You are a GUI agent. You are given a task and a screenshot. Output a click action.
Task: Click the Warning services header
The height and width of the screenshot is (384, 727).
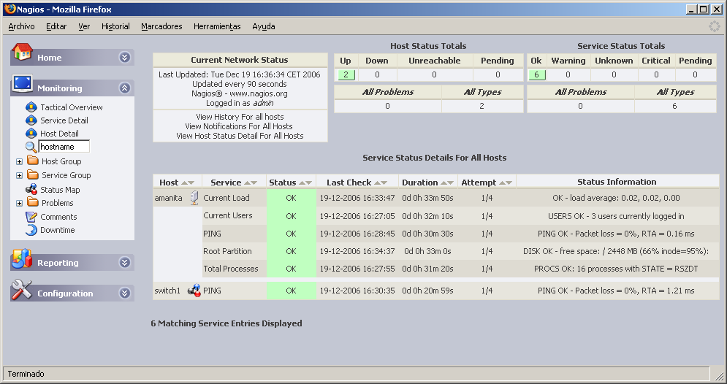(568, 61)
